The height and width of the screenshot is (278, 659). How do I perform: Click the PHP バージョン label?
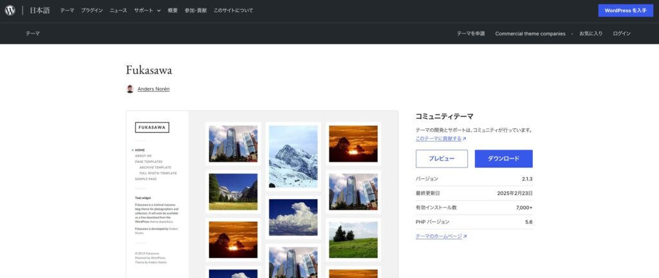[x=432, y=222]
